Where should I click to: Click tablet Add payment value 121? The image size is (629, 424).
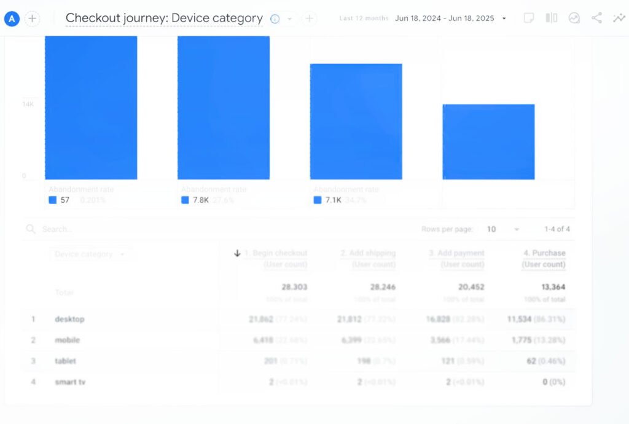pos(448,361)
